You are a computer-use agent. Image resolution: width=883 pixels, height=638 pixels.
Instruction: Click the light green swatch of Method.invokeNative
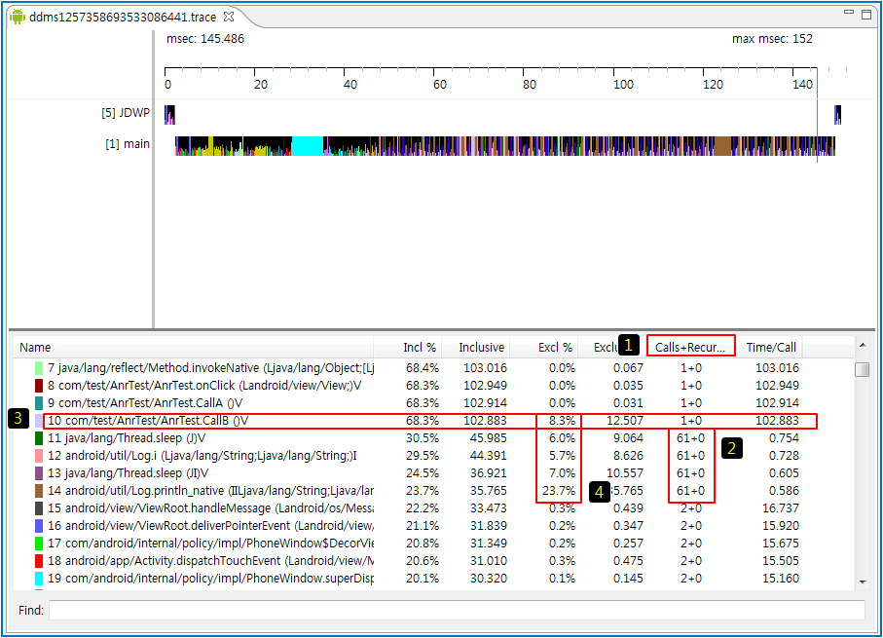click(39, 368)
